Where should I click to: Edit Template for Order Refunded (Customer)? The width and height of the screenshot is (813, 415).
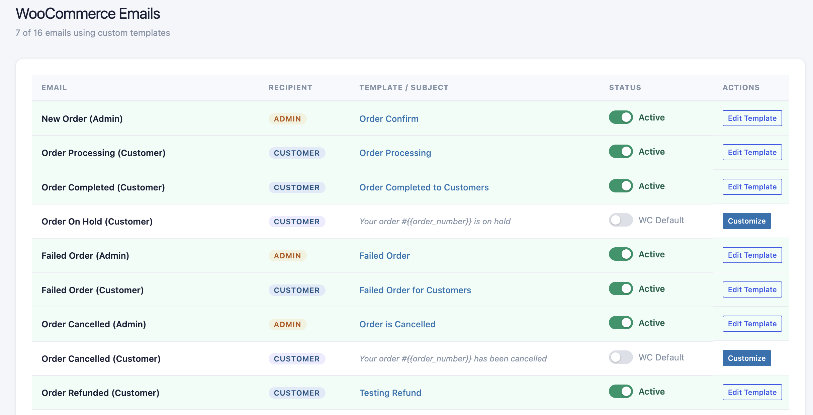click(752, 392)
